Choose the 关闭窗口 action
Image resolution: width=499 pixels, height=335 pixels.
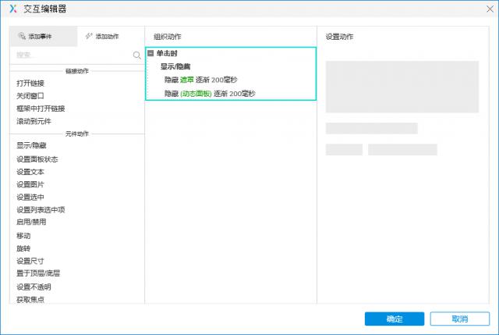[30, 95]
